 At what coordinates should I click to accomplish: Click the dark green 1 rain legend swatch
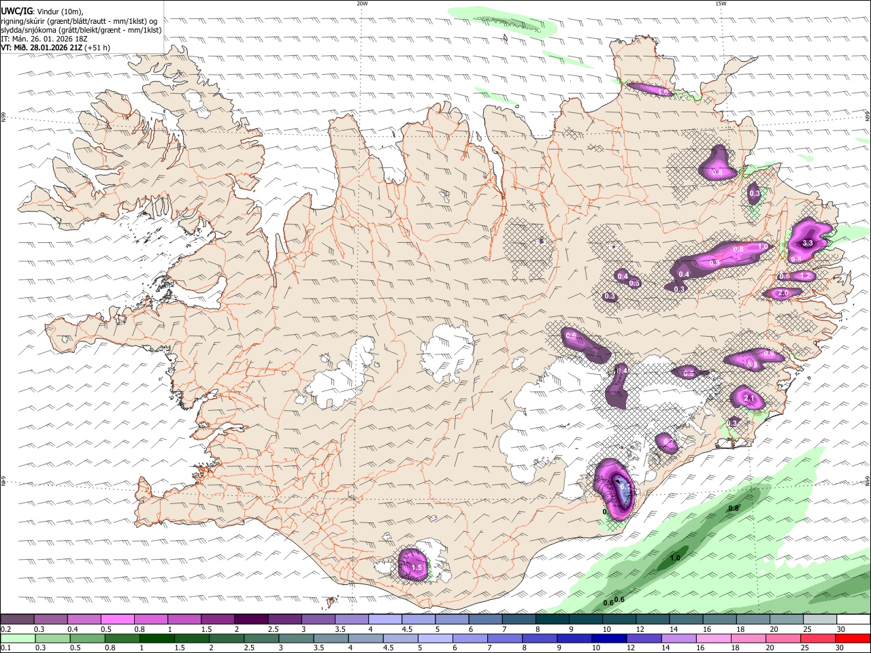tap(156, 638)
